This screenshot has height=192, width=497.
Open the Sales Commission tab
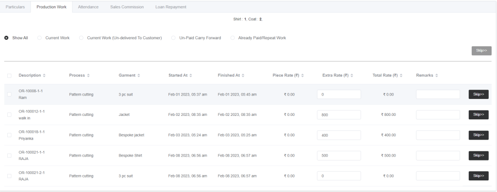pyautogui.click(x=127, y=7)
